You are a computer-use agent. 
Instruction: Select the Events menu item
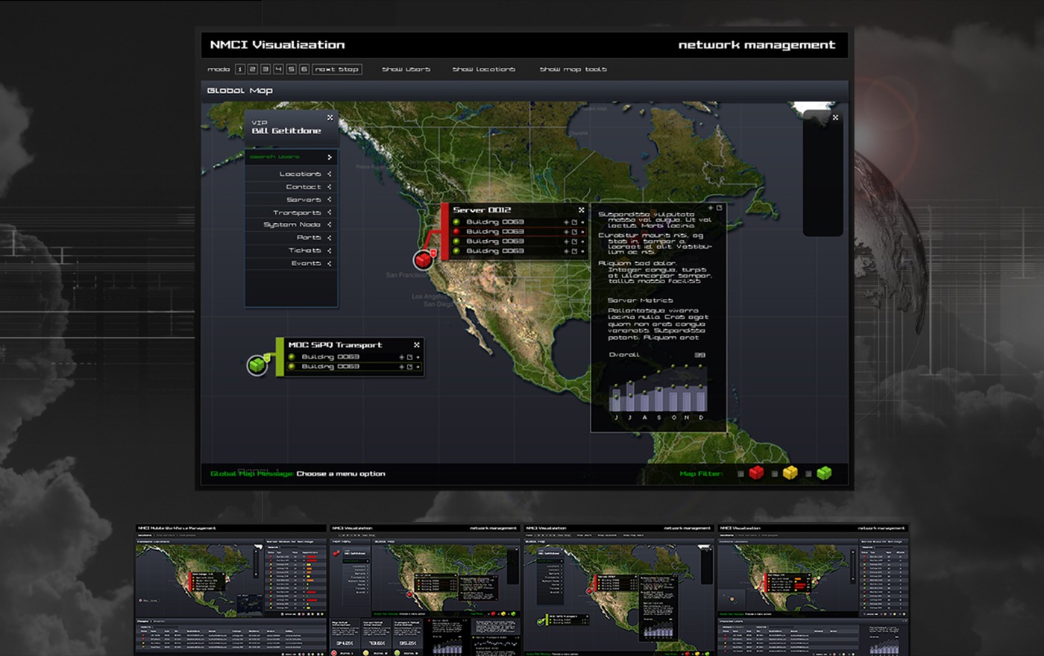306,263
